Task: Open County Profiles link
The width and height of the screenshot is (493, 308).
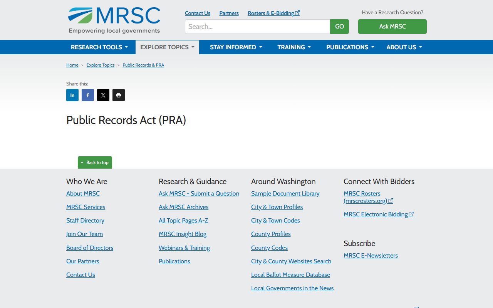Action: (x=271, y=234)
